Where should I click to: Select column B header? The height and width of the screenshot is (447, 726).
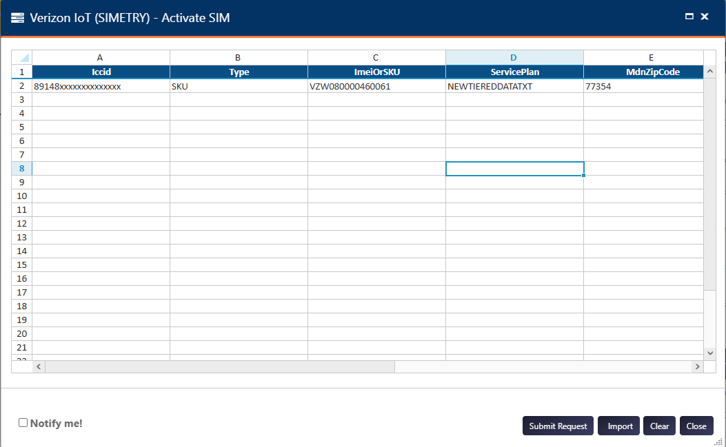239,57
